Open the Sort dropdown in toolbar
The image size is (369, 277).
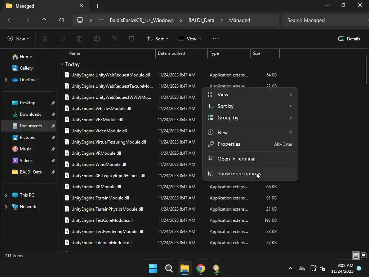tap(157, 39)
